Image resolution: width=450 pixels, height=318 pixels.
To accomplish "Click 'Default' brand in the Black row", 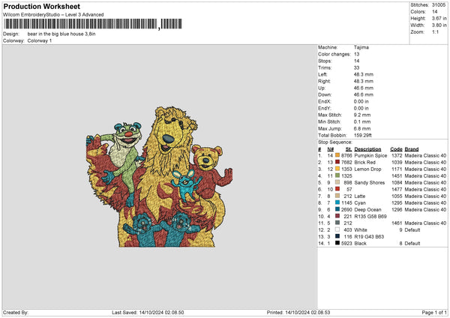I will tap(412, 244).
